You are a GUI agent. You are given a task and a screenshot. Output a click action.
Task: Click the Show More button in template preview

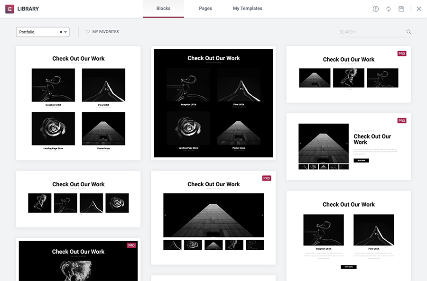click(348, 267)
